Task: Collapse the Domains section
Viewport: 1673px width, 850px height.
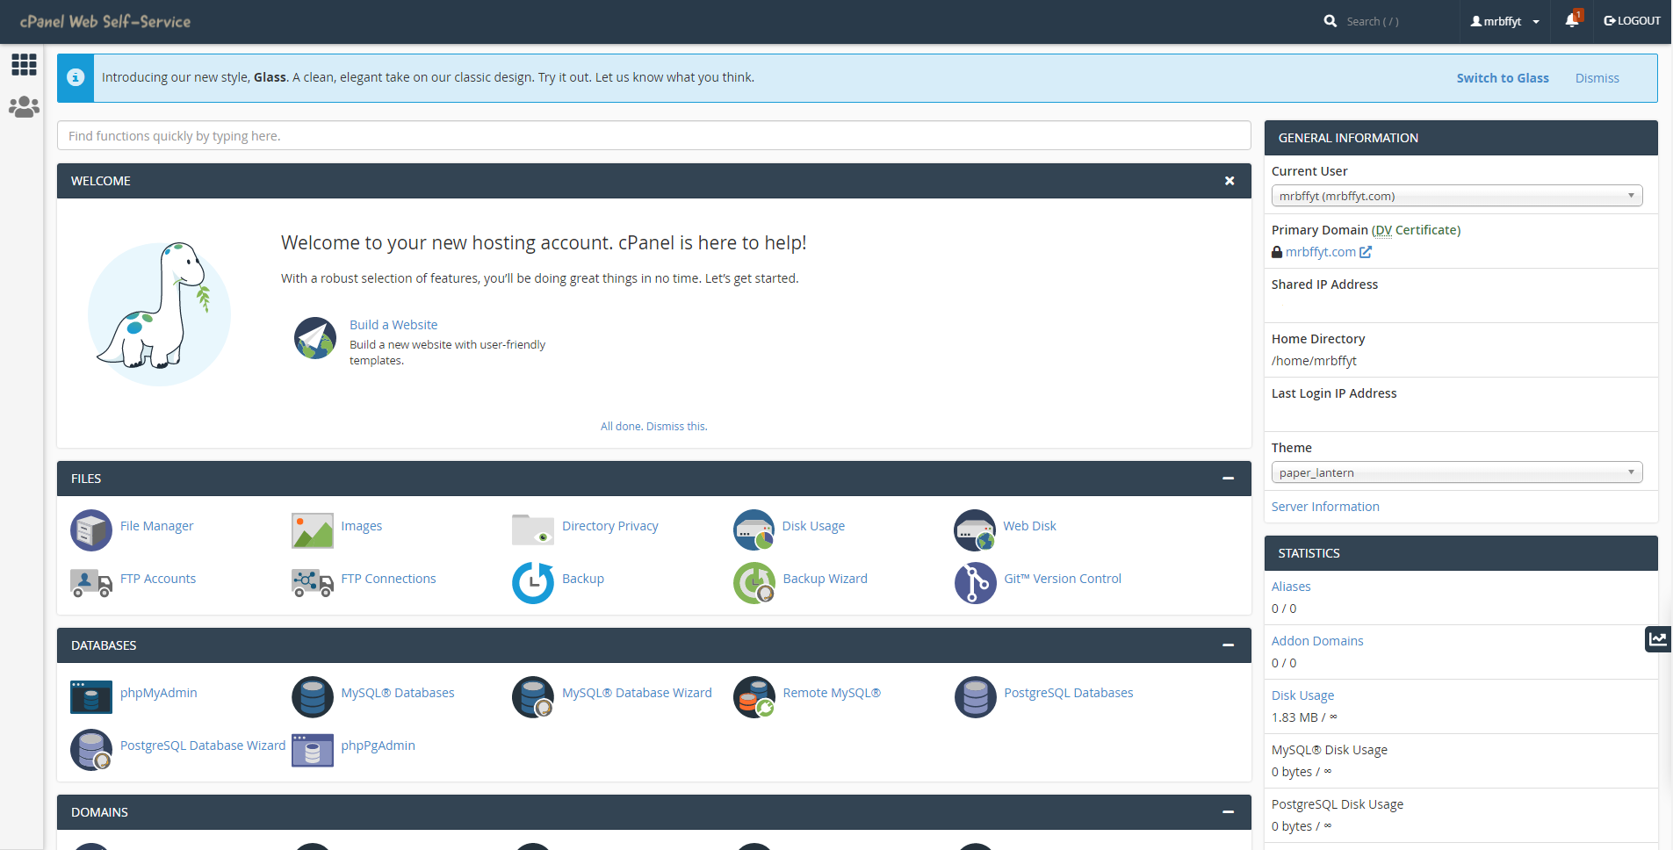Action: tap(1228, 812)
